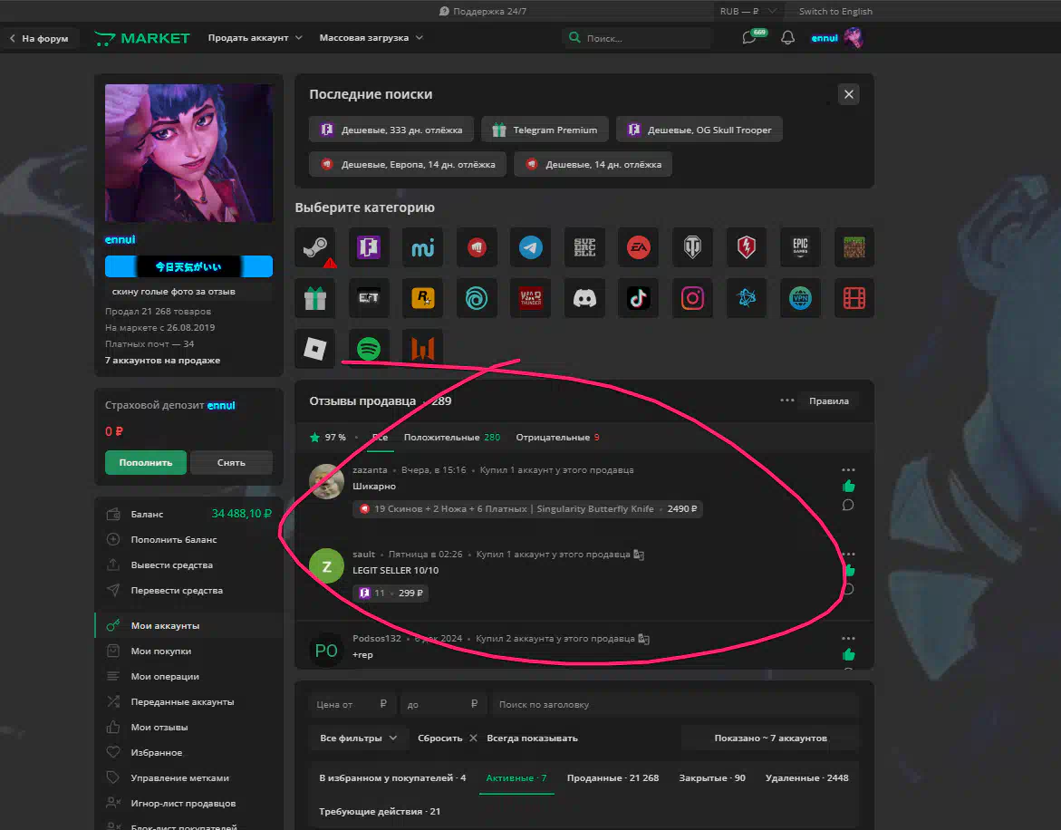Click Всегда показывать option
Viewport: 1061px width, 830px height.
pos(532,738)
